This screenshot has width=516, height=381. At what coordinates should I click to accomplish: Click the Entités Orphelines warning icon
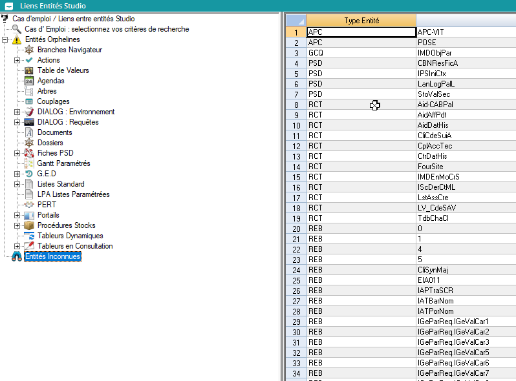(x=17, y=39)
